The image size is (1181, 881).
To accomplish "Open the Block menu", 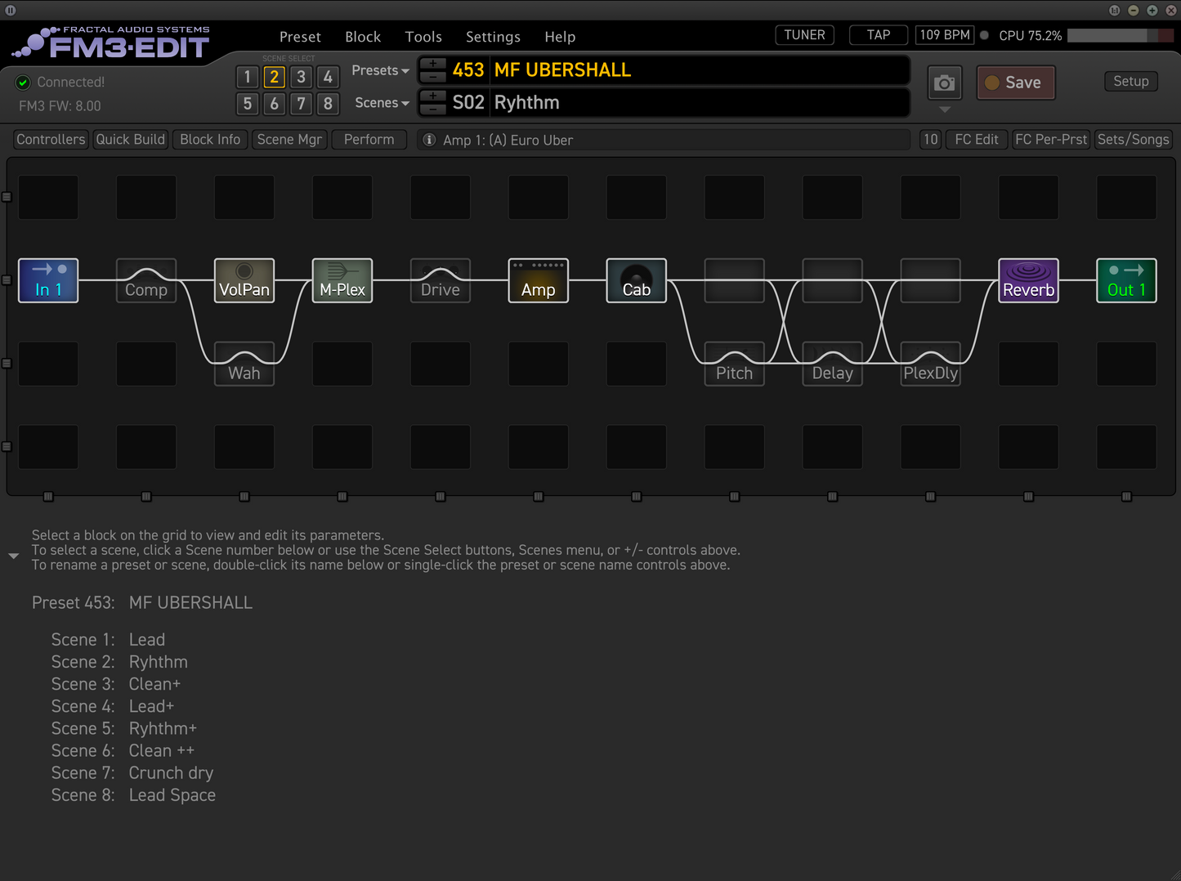I will [363, 37].
